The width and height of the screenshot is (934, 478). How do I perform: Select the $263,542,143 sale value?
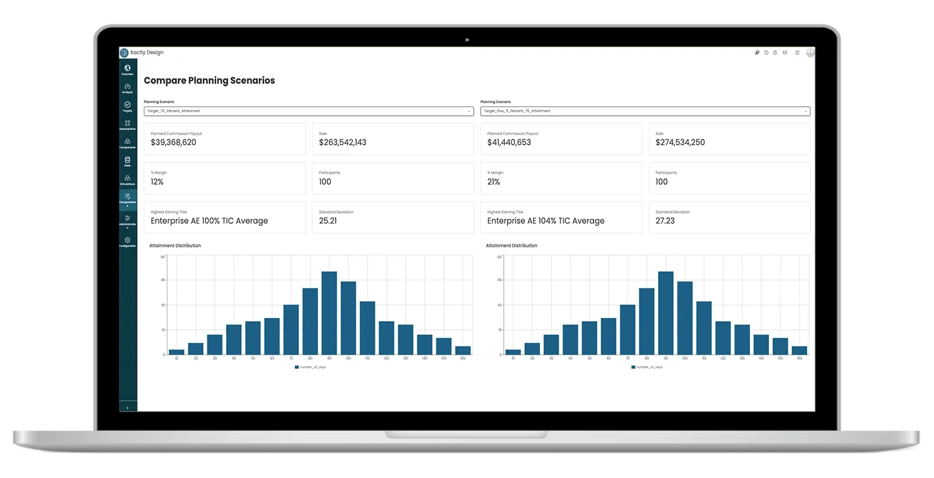(x=342, y=143)
